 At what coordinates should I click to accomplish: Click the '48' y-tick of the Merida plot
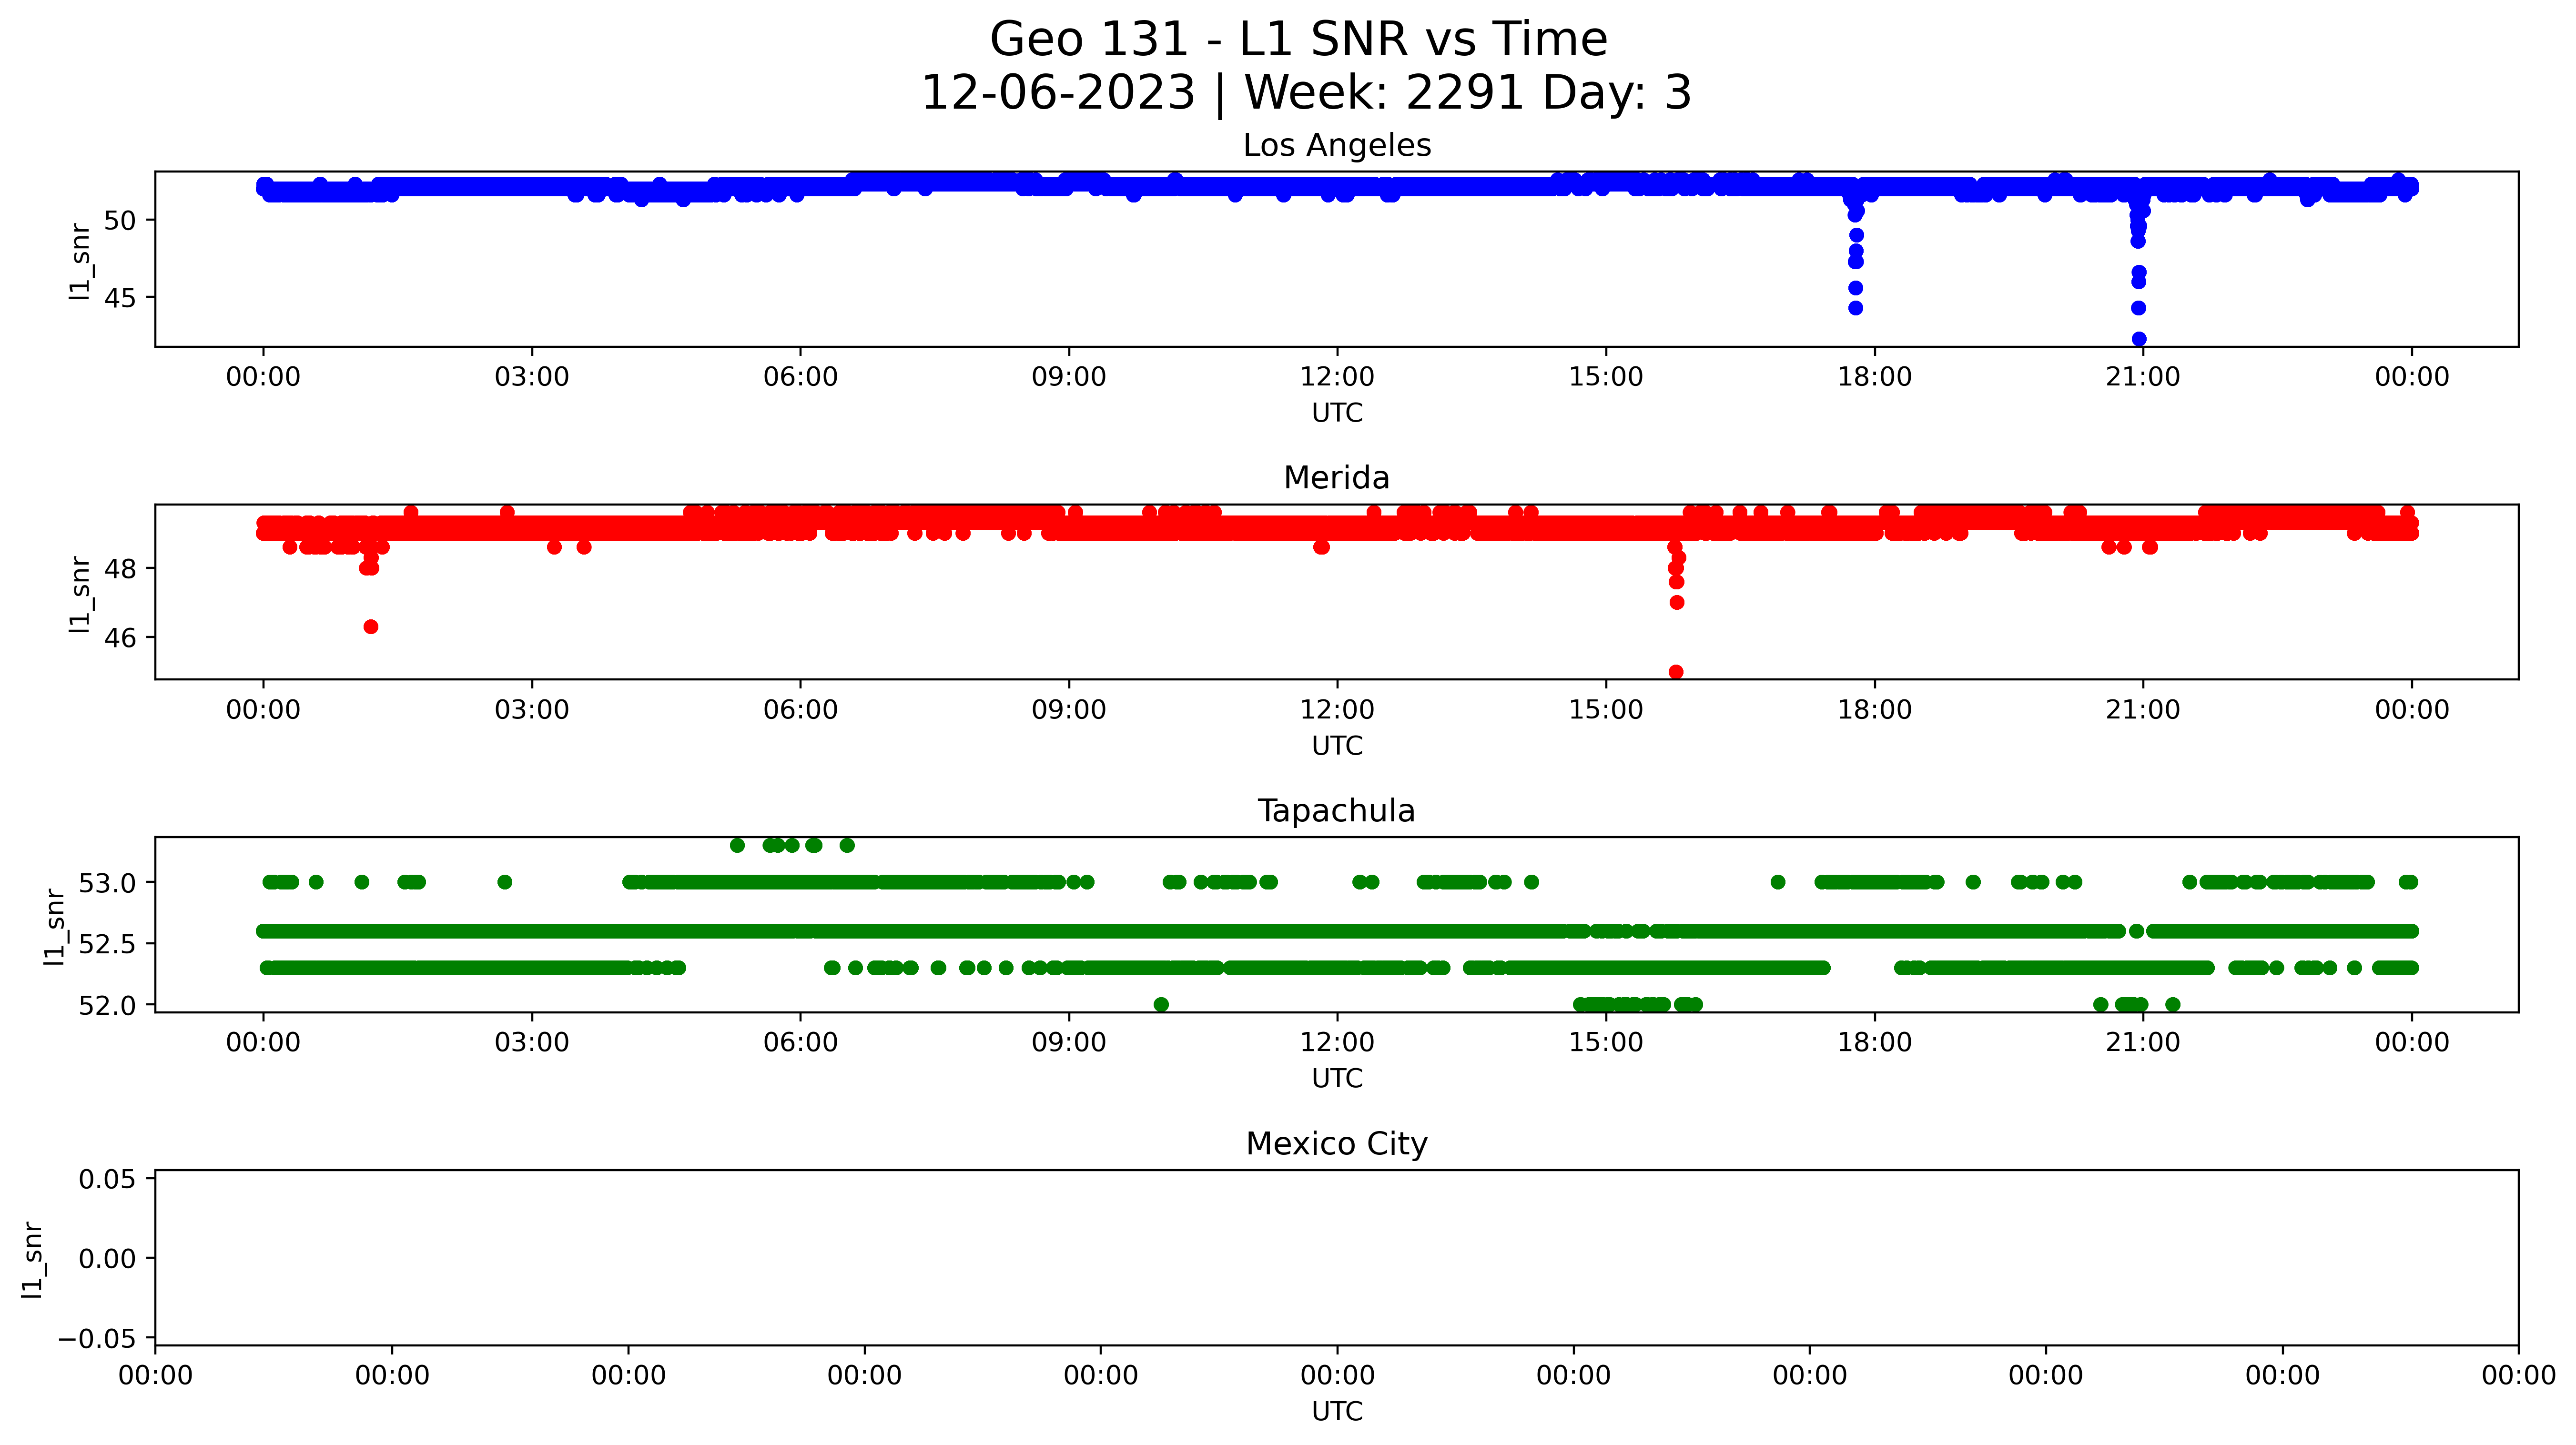(x=120, y=569)
